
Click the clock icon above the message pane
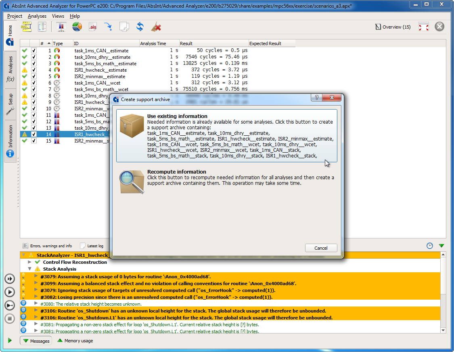click(430, 246)
